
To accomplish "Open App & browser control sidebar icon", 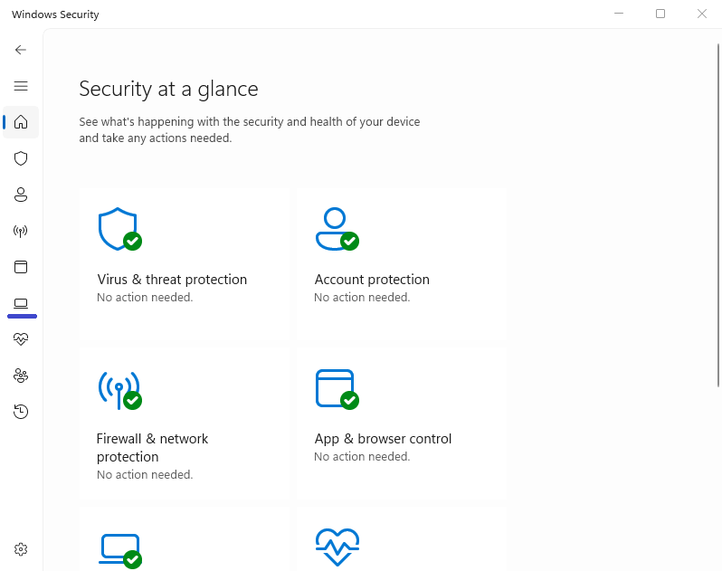I will (21, 267).
